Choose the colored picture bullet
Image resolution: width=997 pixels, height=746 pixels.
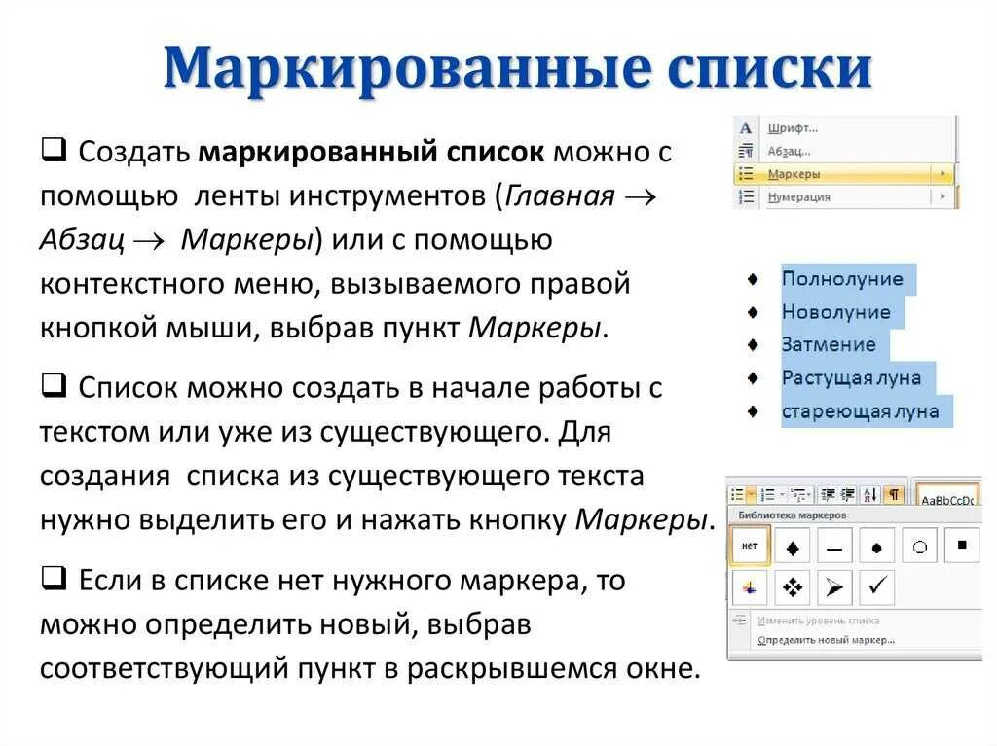tap(751, 587)
